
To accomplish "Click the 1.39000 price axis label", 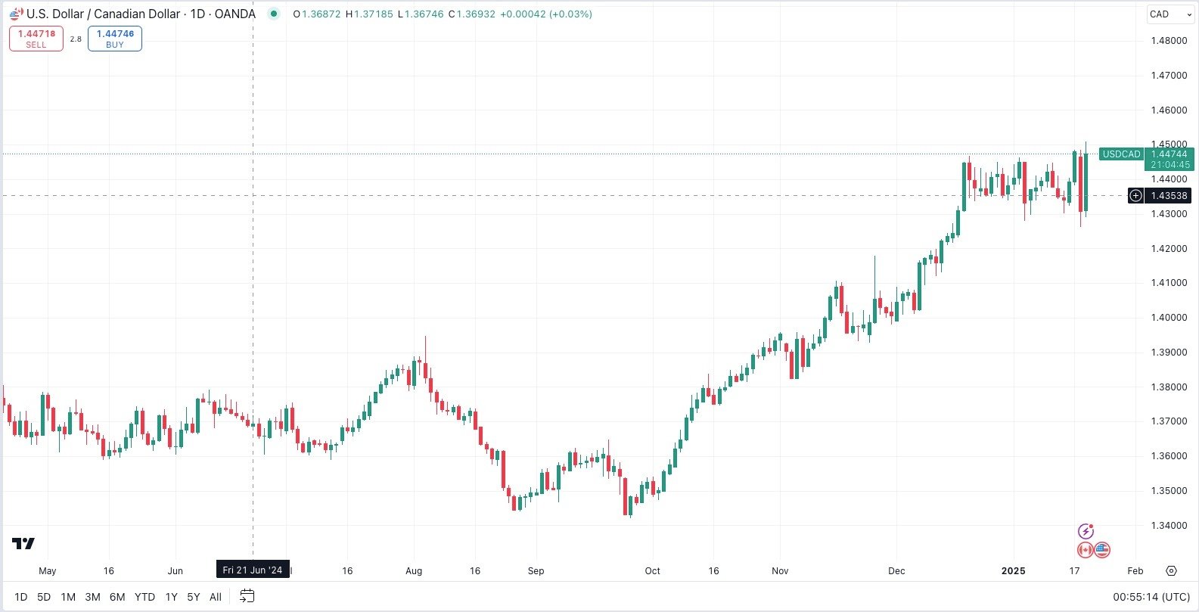I will coord(1169,353).
